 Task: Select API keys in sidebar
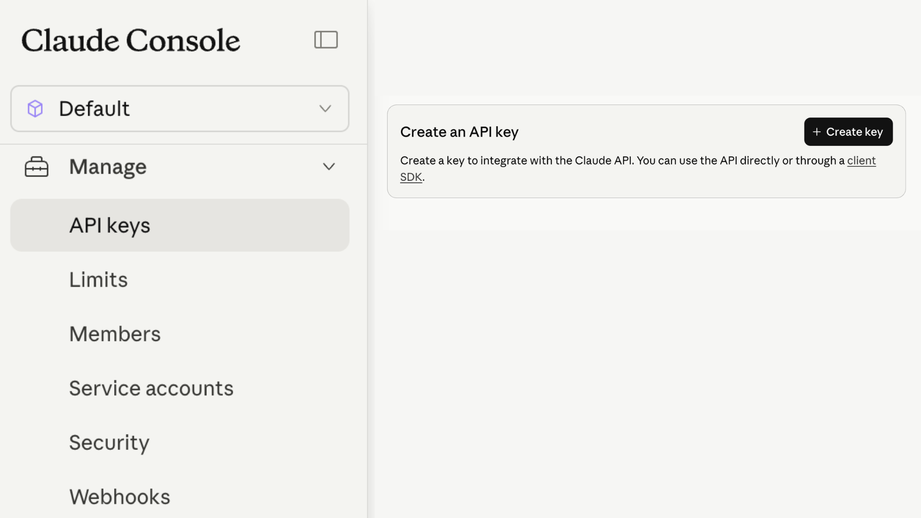point(180,225)
